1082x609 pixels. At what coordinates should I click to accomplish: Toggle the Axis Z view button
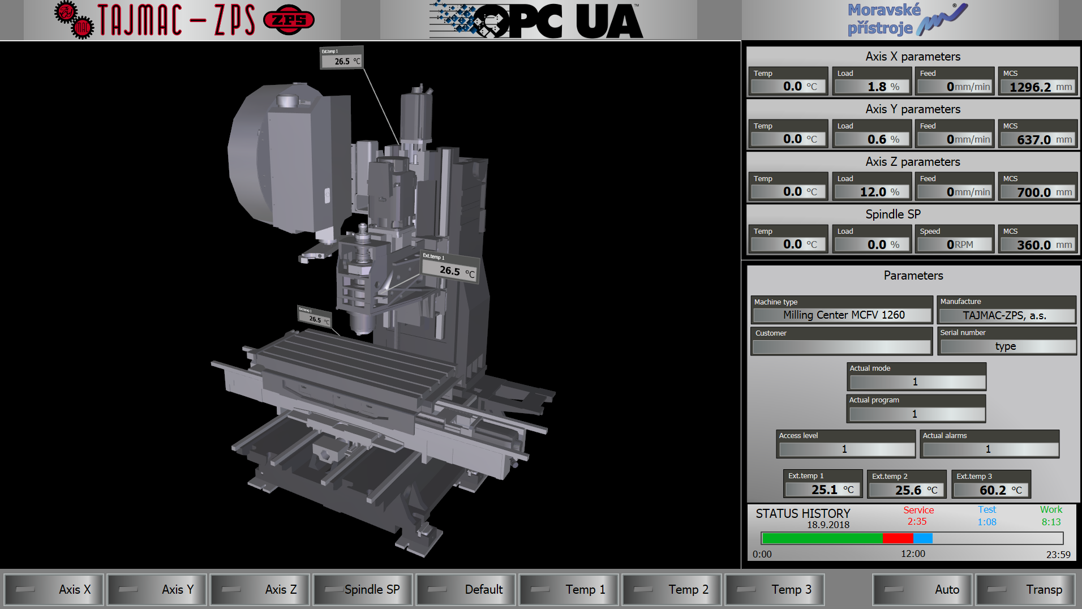click(x=260, y=589)
